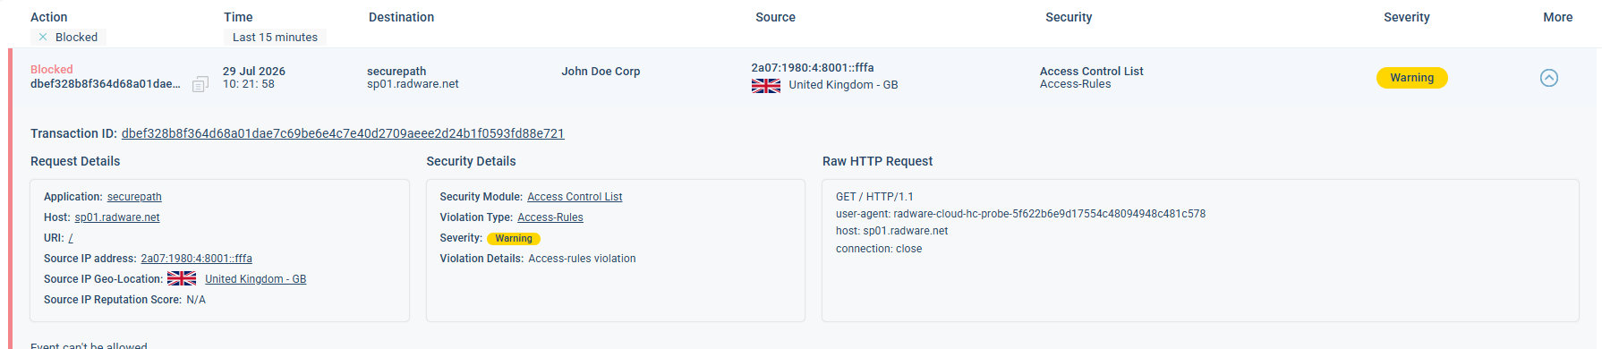Open the Last 15 minutes time filter

click(275, 37)
